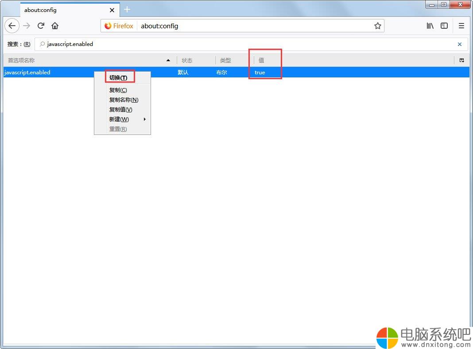Viewport: 473px width, 349px height.
Task: Open the Library icon in toolbar
Action: click(x=430, y=26)
